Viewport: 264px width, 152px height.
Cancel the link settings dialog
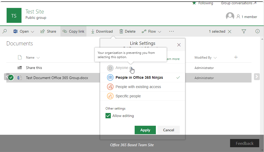tap(169, 130)
